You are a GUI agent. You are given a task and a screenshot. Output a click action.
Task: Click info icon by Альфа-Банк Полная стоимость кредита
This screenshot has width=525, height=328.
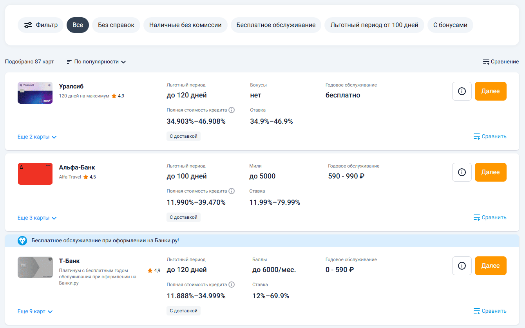pyautogui.click(x=232, y=191)
